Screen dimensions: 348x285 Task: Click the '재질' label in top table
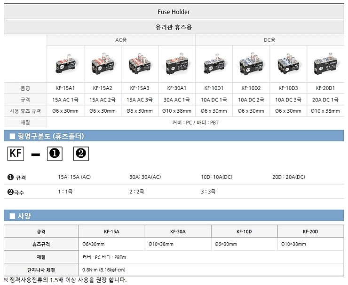[x=25, y=123]
